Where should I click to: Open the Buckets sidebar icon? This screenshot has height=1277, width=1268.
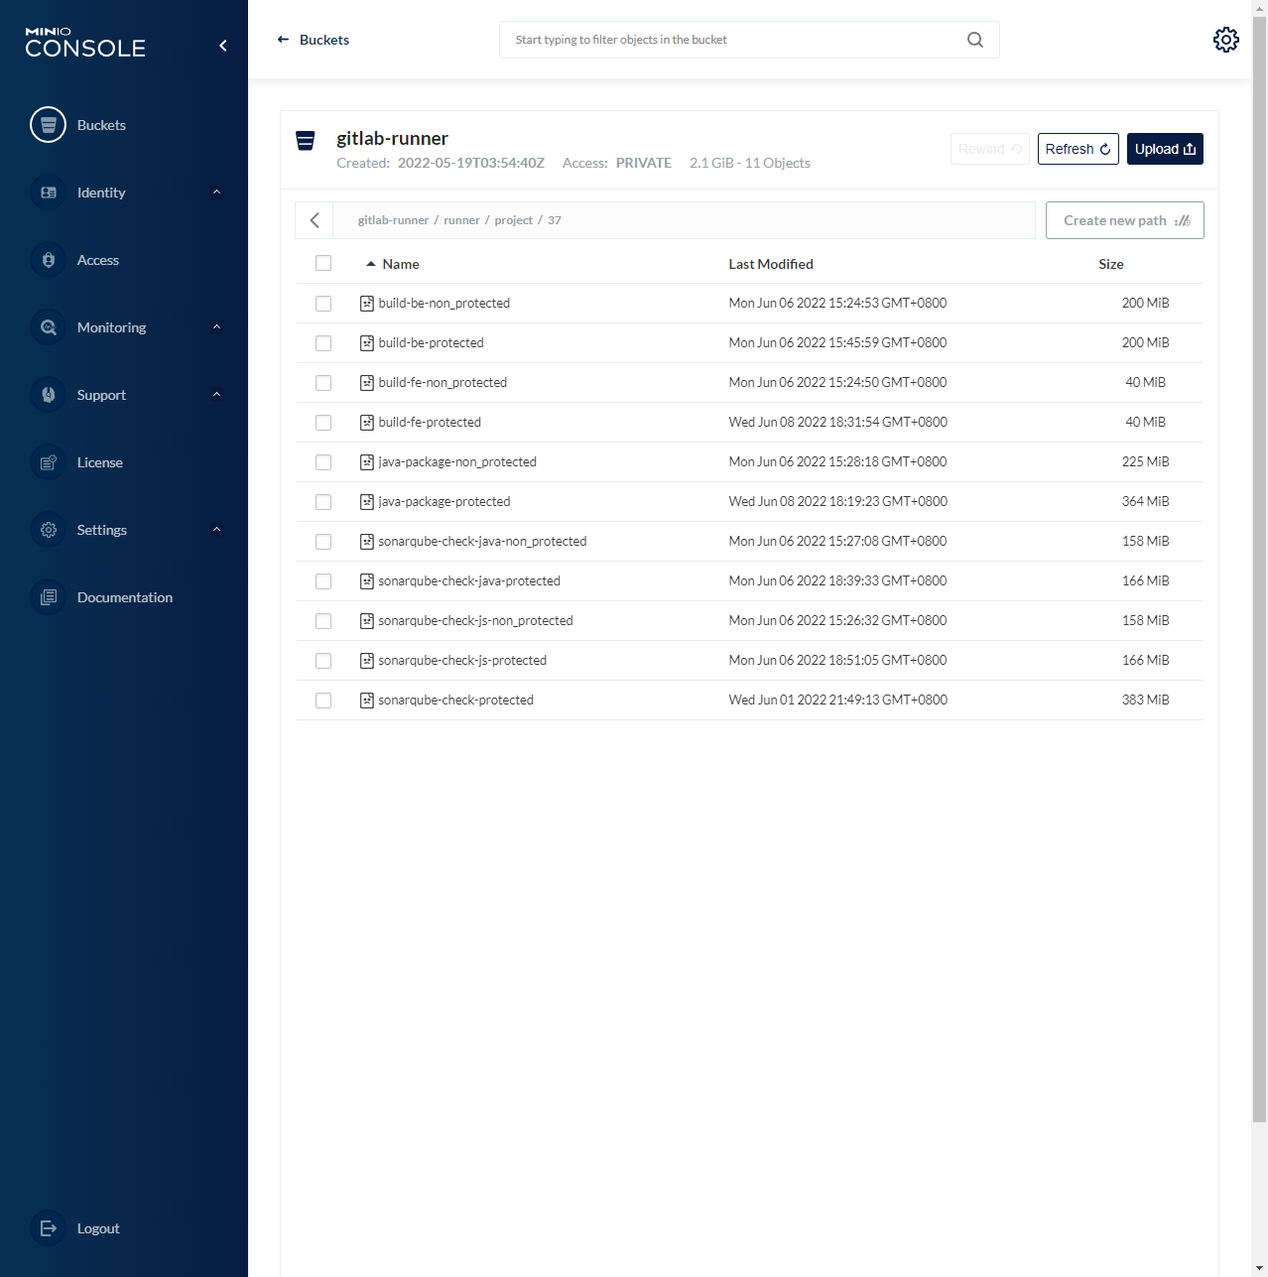[x=48, y=125]
